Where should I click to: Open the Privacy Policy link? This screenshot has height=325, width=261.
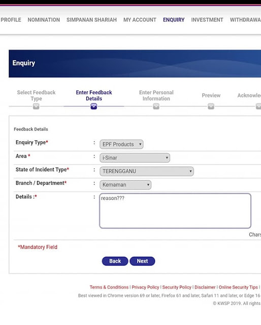click(x=145, y=287)
